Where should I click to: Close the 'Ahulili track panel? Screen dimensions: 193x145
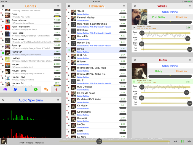coord(135,6)
